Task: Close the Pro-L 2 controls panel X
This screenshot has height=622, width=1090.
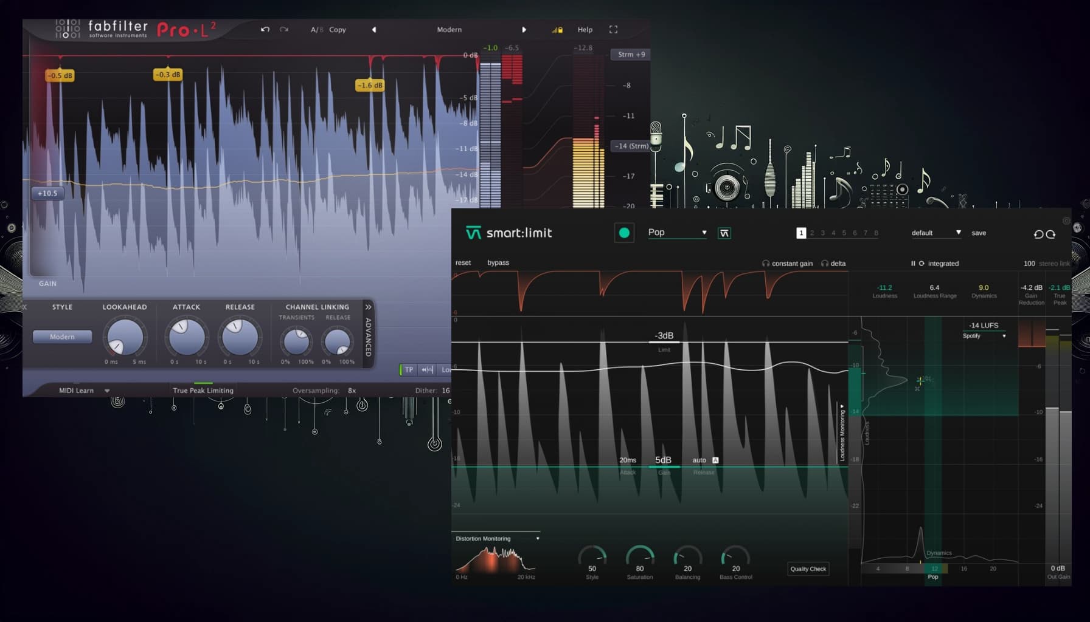Action: coord(25,307)
